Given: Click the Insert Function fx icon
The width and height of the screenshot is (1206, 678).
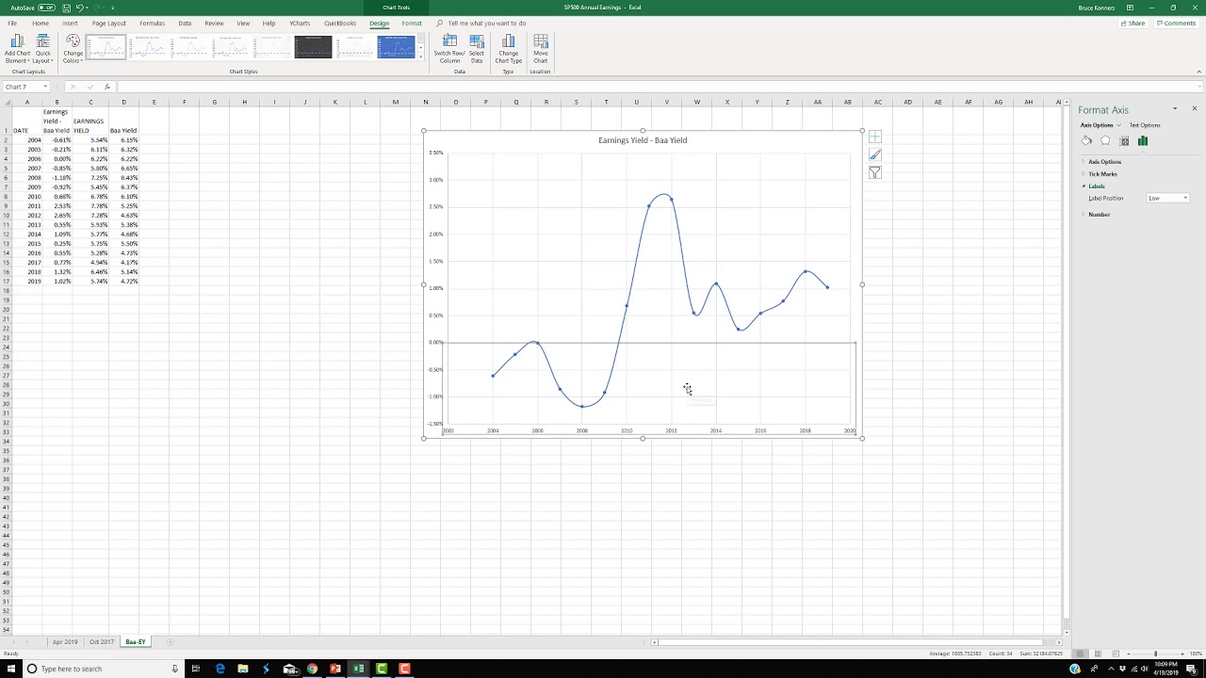Looking at the screenshot, I should tap(106, 87).
